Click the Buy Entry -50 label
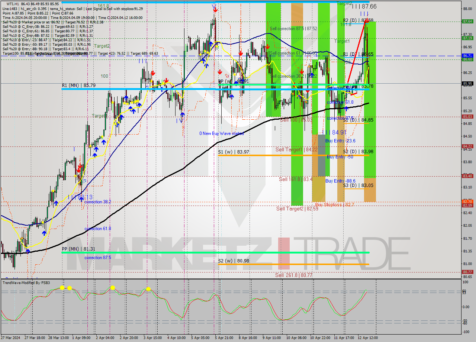 pos(340,157)
